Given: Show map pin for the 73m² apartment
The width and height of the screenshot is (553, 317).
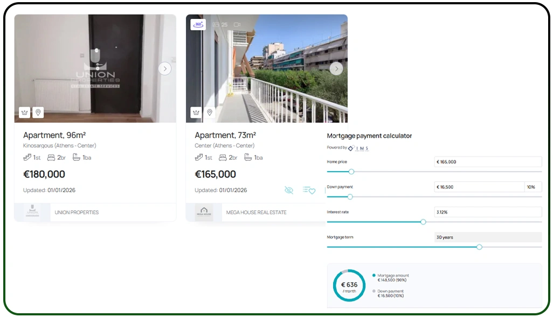Looking at the screenshot, I should point(210,112).
